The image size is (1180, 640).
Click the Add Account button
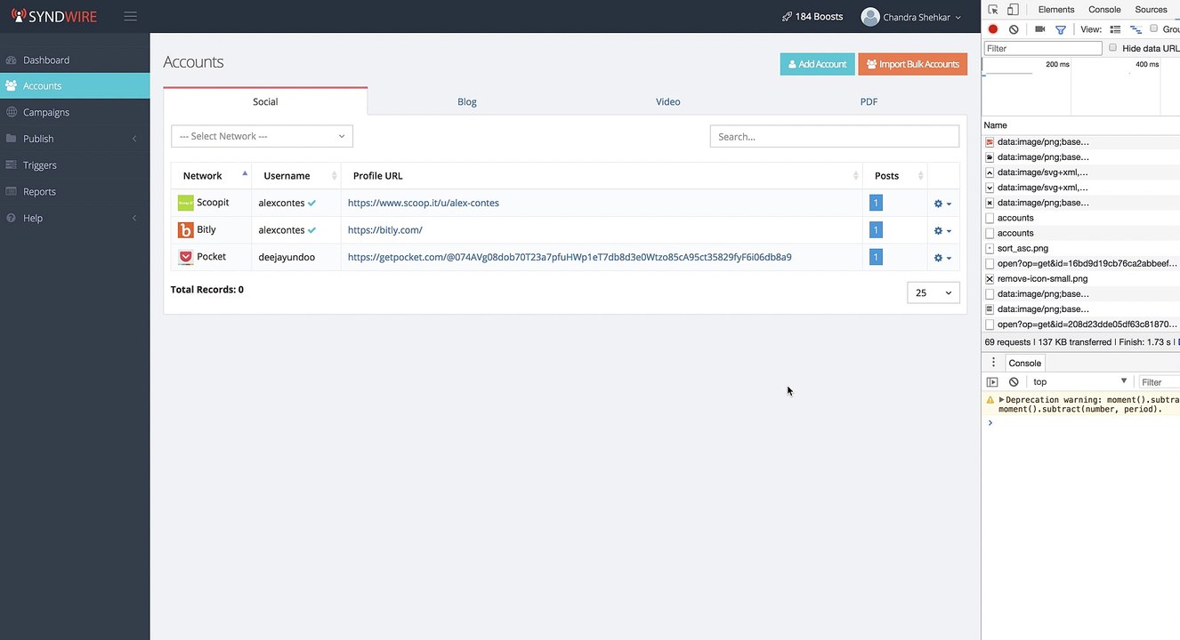(x=817, y=64)
